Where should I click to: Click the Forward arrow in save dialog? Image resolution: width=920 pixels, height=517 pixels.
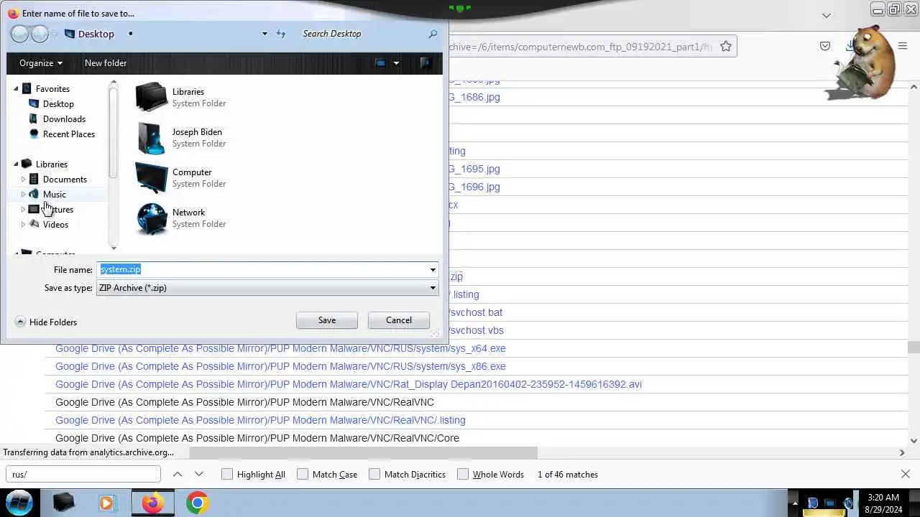click(40, 34)
